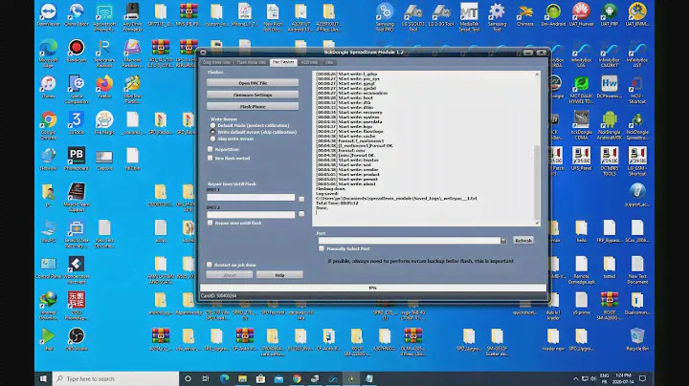
Task: Click Open PAC File button
Action: (x=253, y=83)
